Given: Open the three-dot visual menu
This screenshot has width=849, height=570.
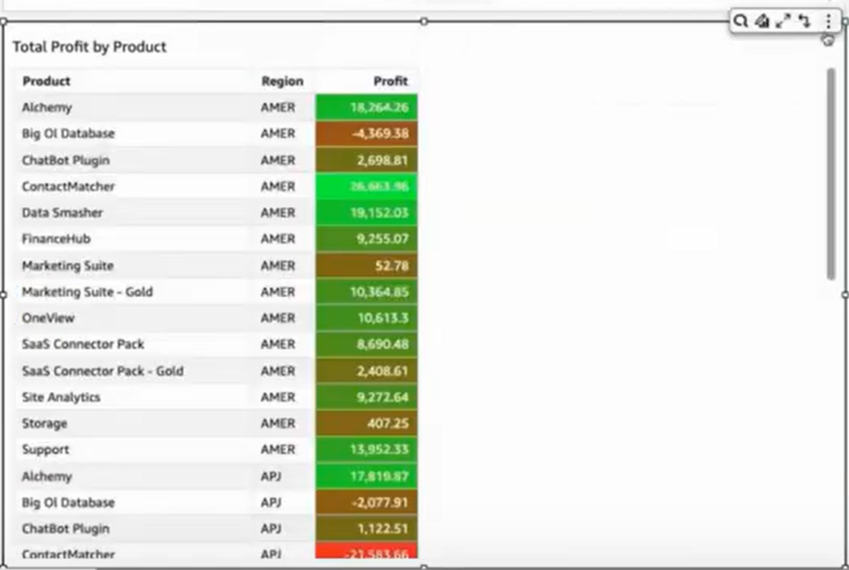Looking at the screenshot, I should 828,21.
